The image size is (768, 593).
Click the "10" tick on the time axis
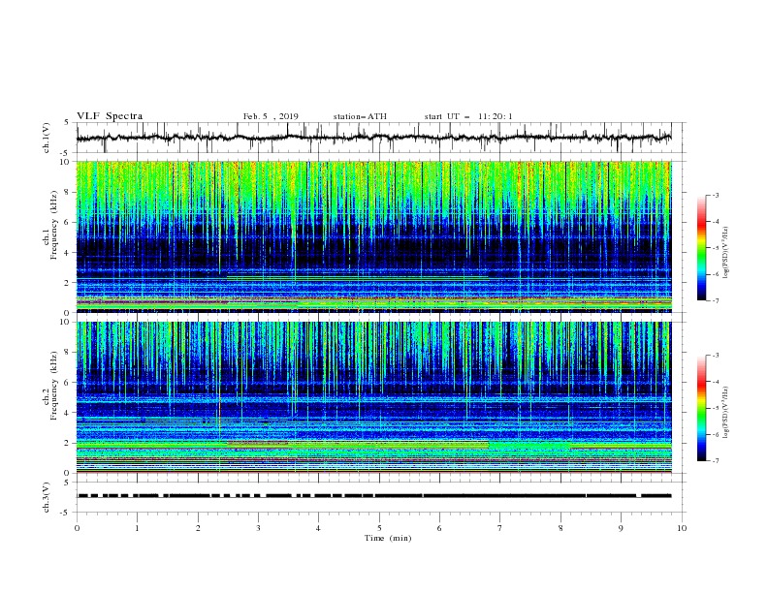point(682,528)
